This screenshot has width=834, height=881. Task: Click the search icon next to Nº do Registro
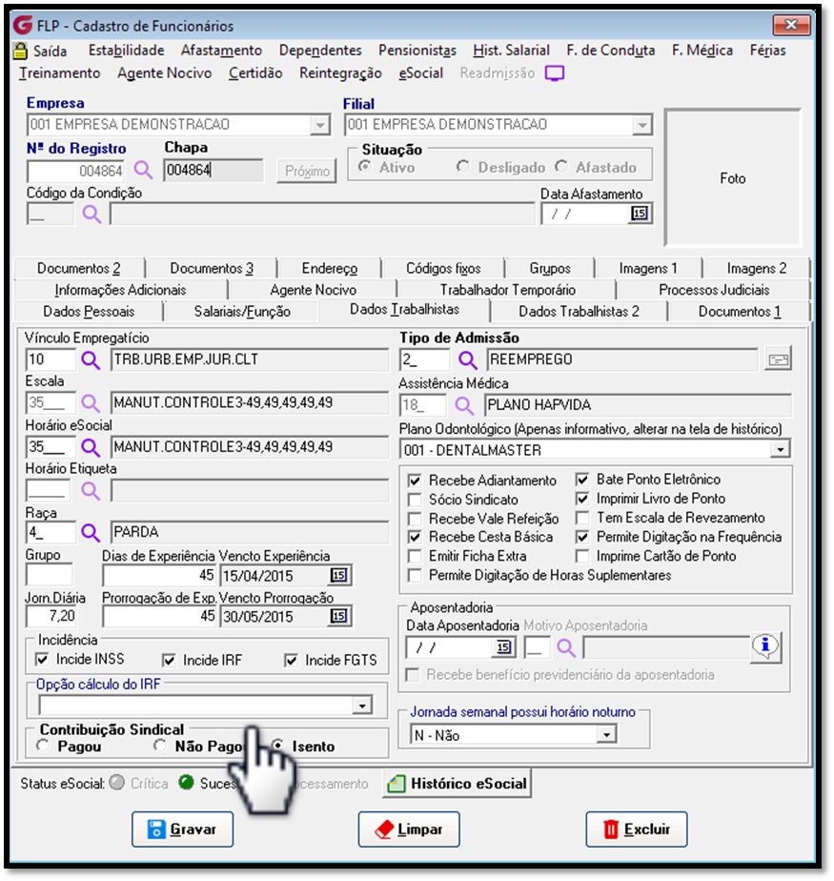click(143, 170)
